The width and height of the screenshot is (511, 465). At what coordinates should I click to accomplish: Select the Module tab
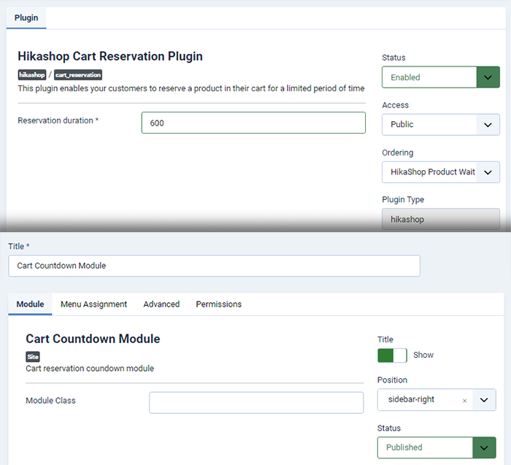pos(31,304)
